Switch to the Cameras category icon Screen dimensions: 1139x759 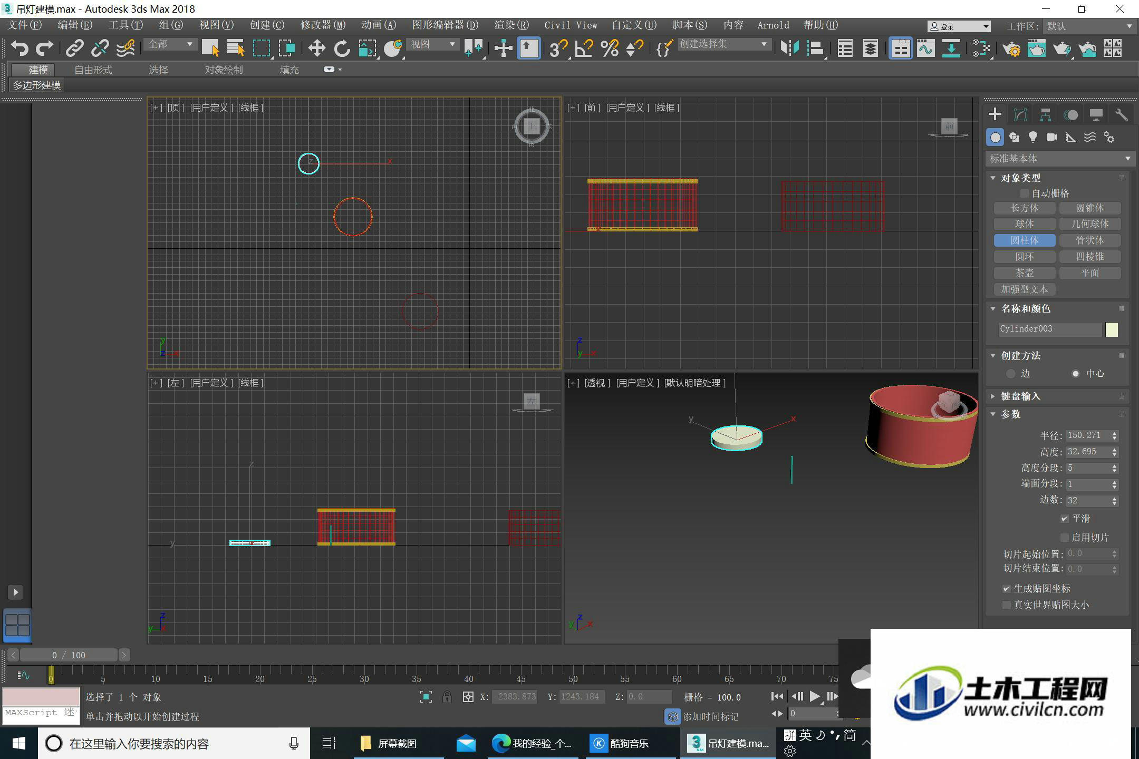(1052, 138)
